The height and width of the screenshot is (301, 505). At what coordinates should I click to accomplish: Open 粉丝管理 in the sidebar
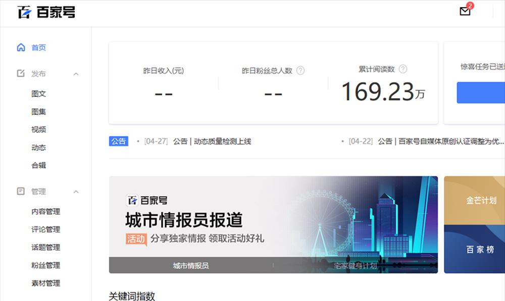(46, 265)
